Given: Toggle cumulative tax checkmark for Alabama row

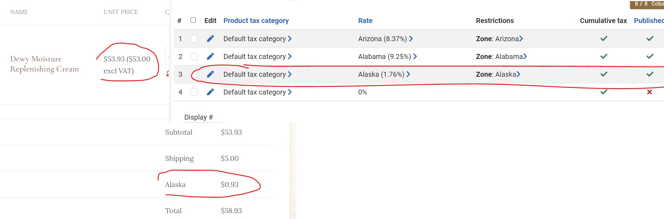Looking at the screenshot, I should point(604,56).
